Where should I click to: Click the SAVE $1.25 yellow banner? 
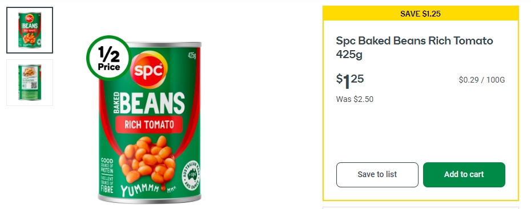tap(421, 14)
